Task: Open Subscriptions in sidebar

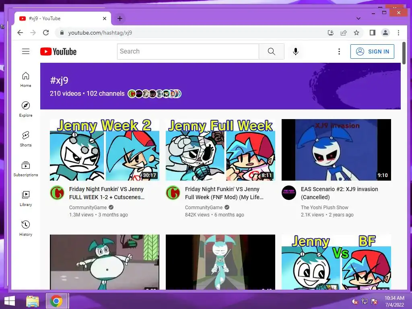Action: coord(26,169)
